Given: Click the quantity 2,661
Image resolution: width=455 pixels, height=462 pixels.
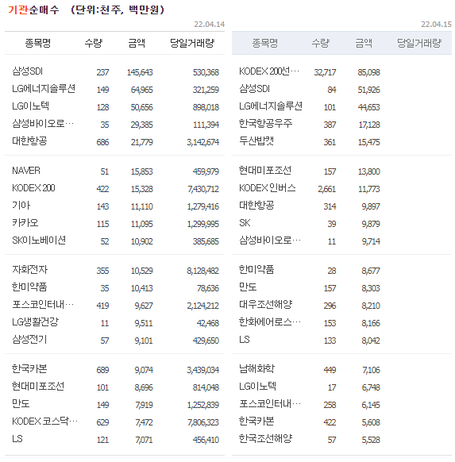Looking at the screenshot, I should pyautogui.click(x=327, y=189).
